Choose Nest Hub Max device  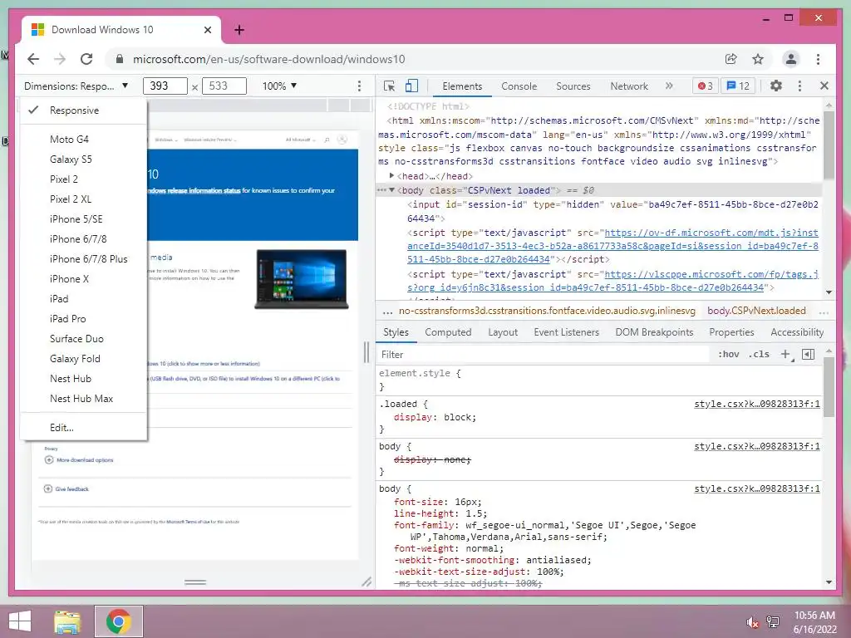click(x=84, y=399)
